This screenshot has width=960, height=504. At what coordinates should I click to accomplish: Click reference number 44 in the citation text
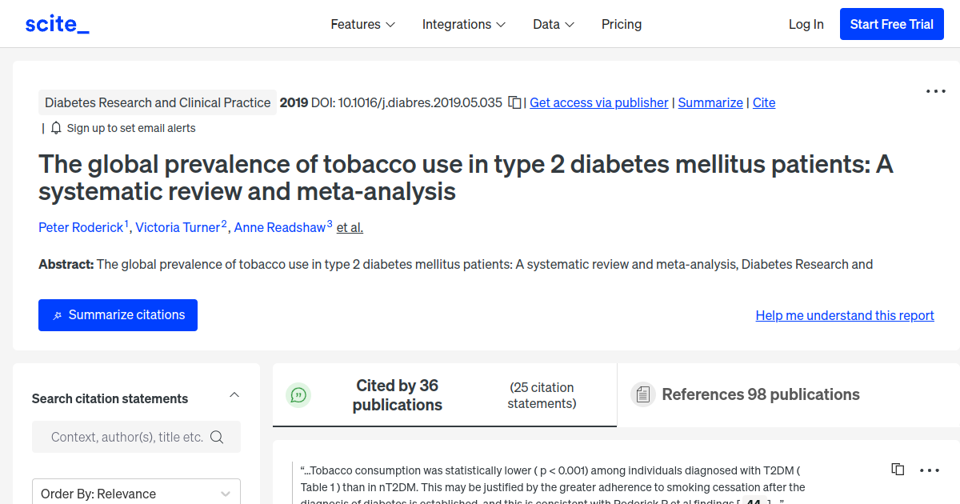[x=754, y=501]
